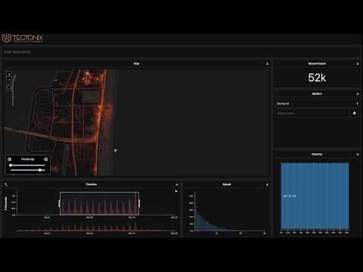Click the lock icon beside table filter

click(355, 113)
